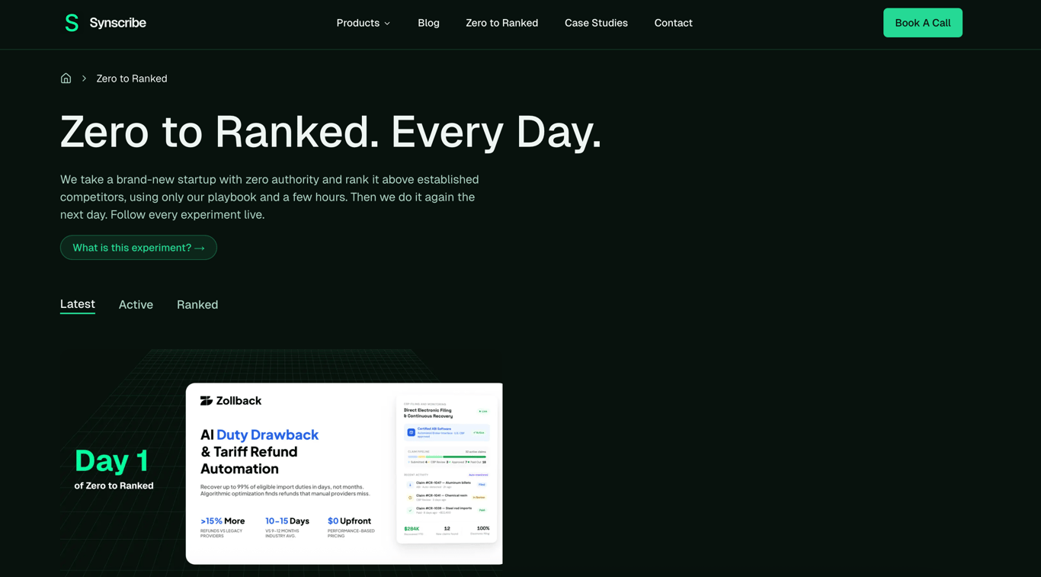Switch to the Active tab
1041x577 pixels.
click(136, 305)
